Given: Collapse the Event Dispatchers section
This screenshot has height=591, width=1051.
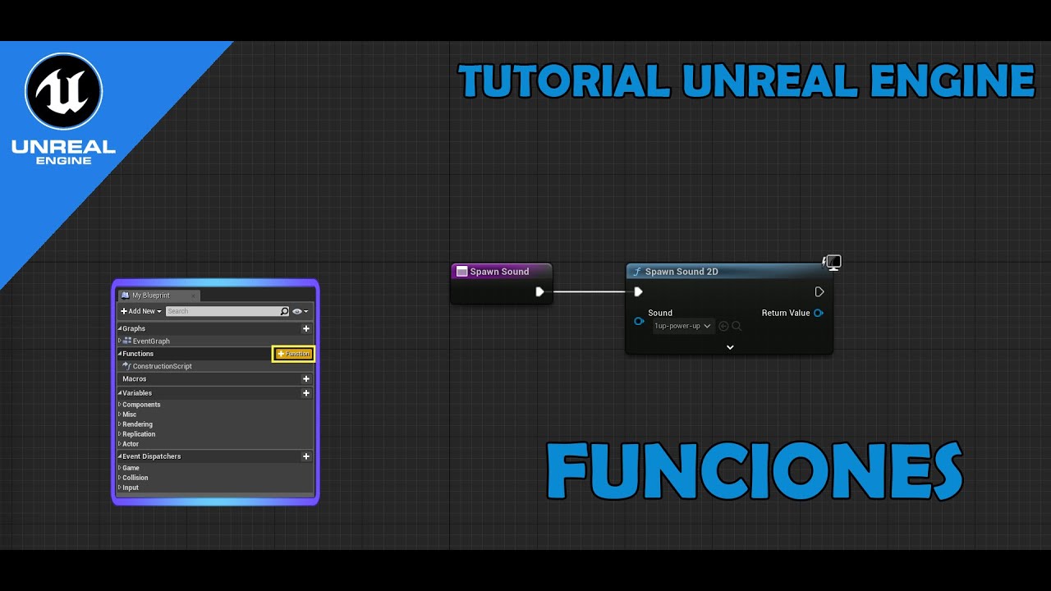Looking at the screenshot, I should point(120,456).
